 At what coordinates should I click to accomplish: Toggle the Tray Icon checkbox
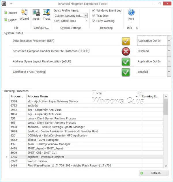pos(93,16)
